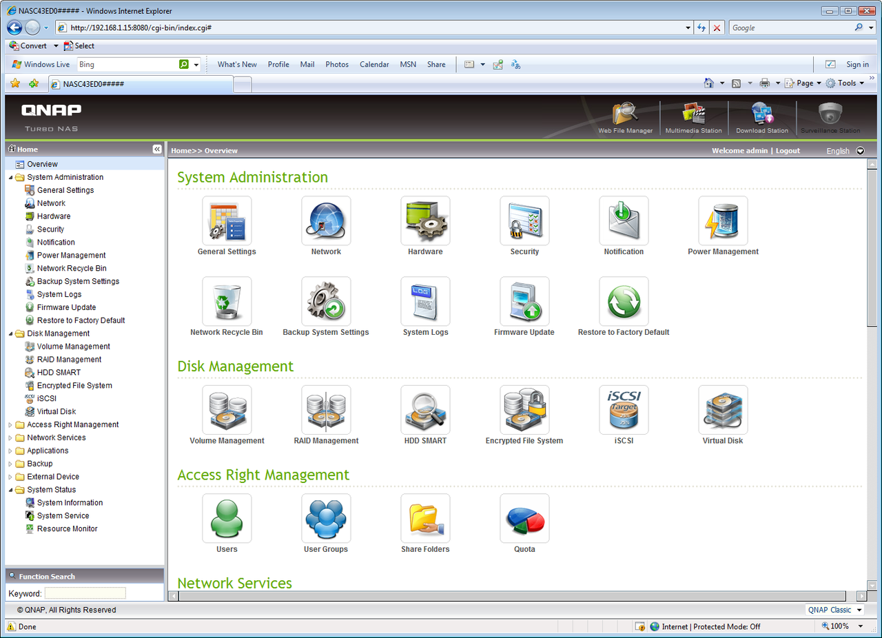Collapse the System Status tree node

10,490
